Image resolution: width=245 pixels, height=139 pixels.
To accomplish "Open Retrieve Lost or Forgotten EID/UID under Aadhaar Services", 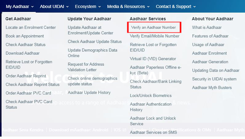I will pos(153,47).
